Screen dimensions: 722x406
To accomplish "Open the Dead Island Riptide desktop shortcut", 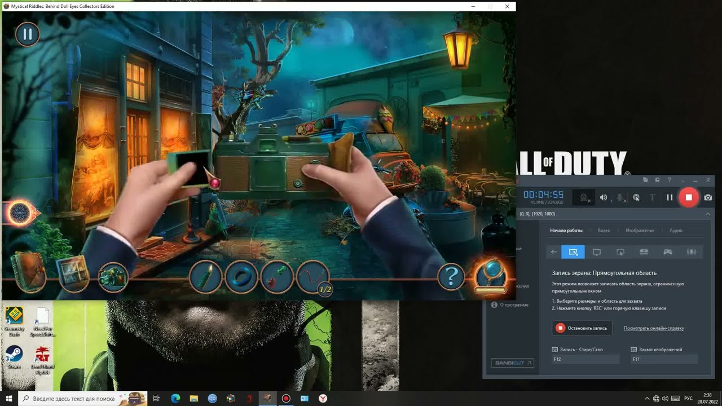I will point(42,360).
